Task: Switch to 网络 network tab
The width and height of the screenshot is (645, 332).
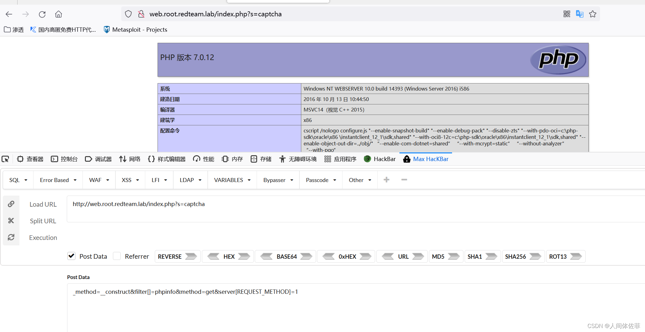Action: click(130, 159)
